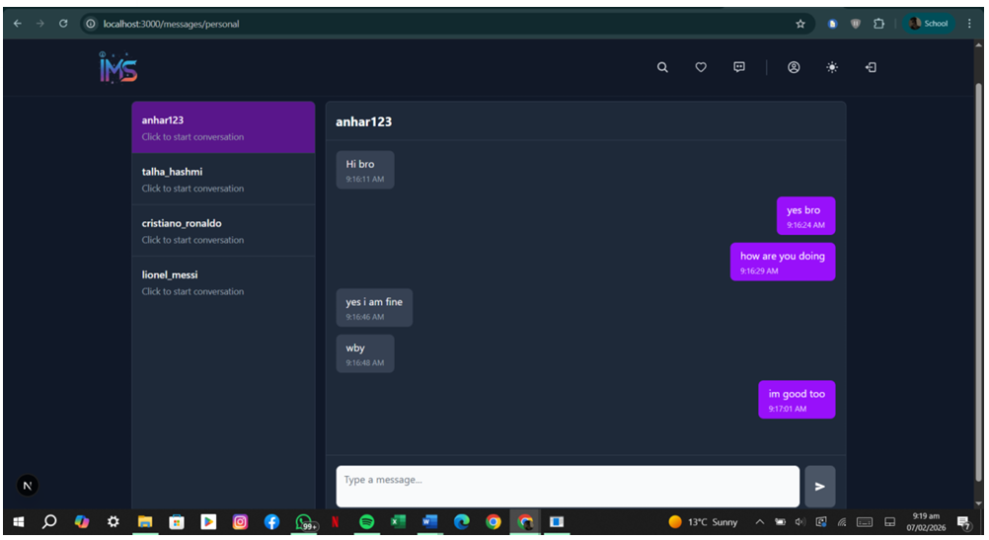
Task: Click the logout icon in header
Action: pyautogui.click(x=871, y=67)
